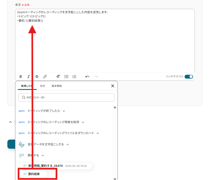This screenshot has height=180, width=212.
Task: Click the {{要約結果}} placeholder line in body
Action: (30, 21)
